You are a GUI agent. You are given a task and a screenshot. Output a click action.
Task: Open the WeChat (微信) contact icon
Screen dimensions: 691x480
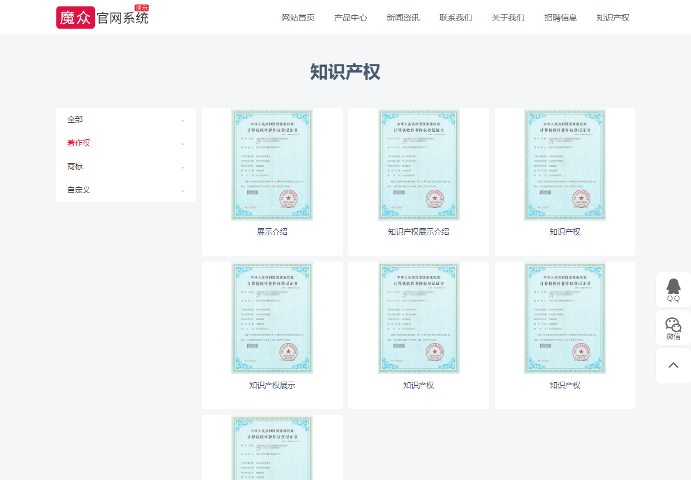coord(673,328)
